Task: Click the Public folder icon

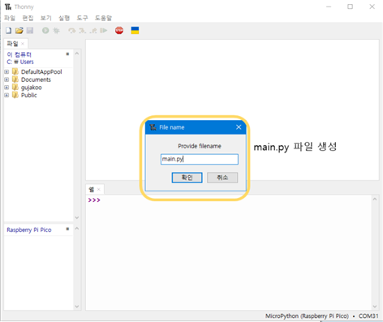Action: (15, 95)
